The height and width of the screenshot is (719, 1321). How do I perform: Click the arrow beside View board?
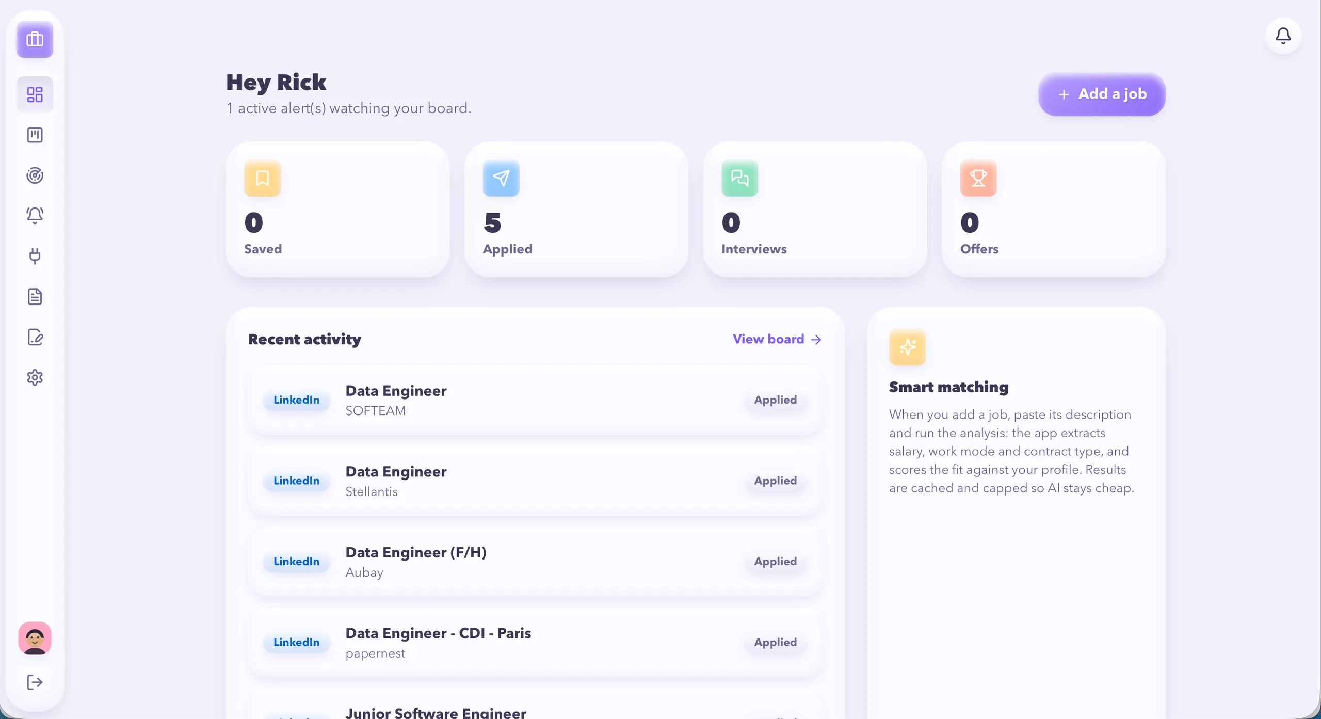[x=816, y=340]
